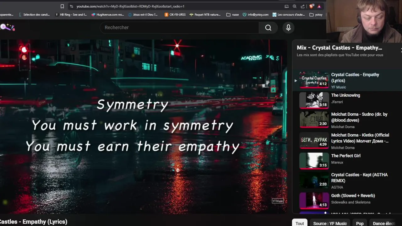402x226 pixels.
Task: Click the 'Mix – Crystal Castles – Empathy...' playlist title
Action: [x=340, y=48]
